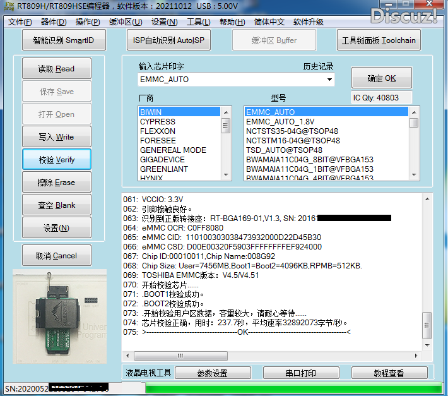Click the 读取 Read button
The width and height of the screenshot is (448, 396).
click(57, 68)
